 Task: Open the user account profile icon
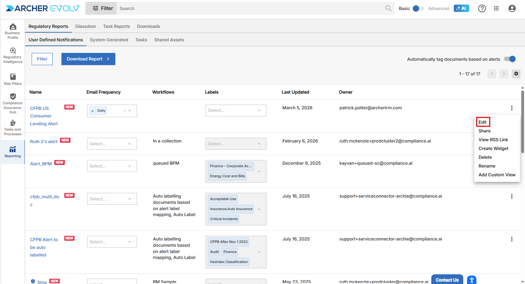point(512,8)
